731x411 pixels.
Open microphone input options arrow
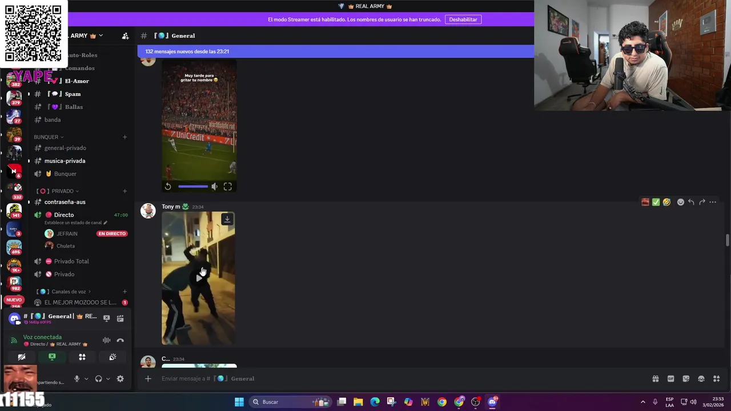86,378
